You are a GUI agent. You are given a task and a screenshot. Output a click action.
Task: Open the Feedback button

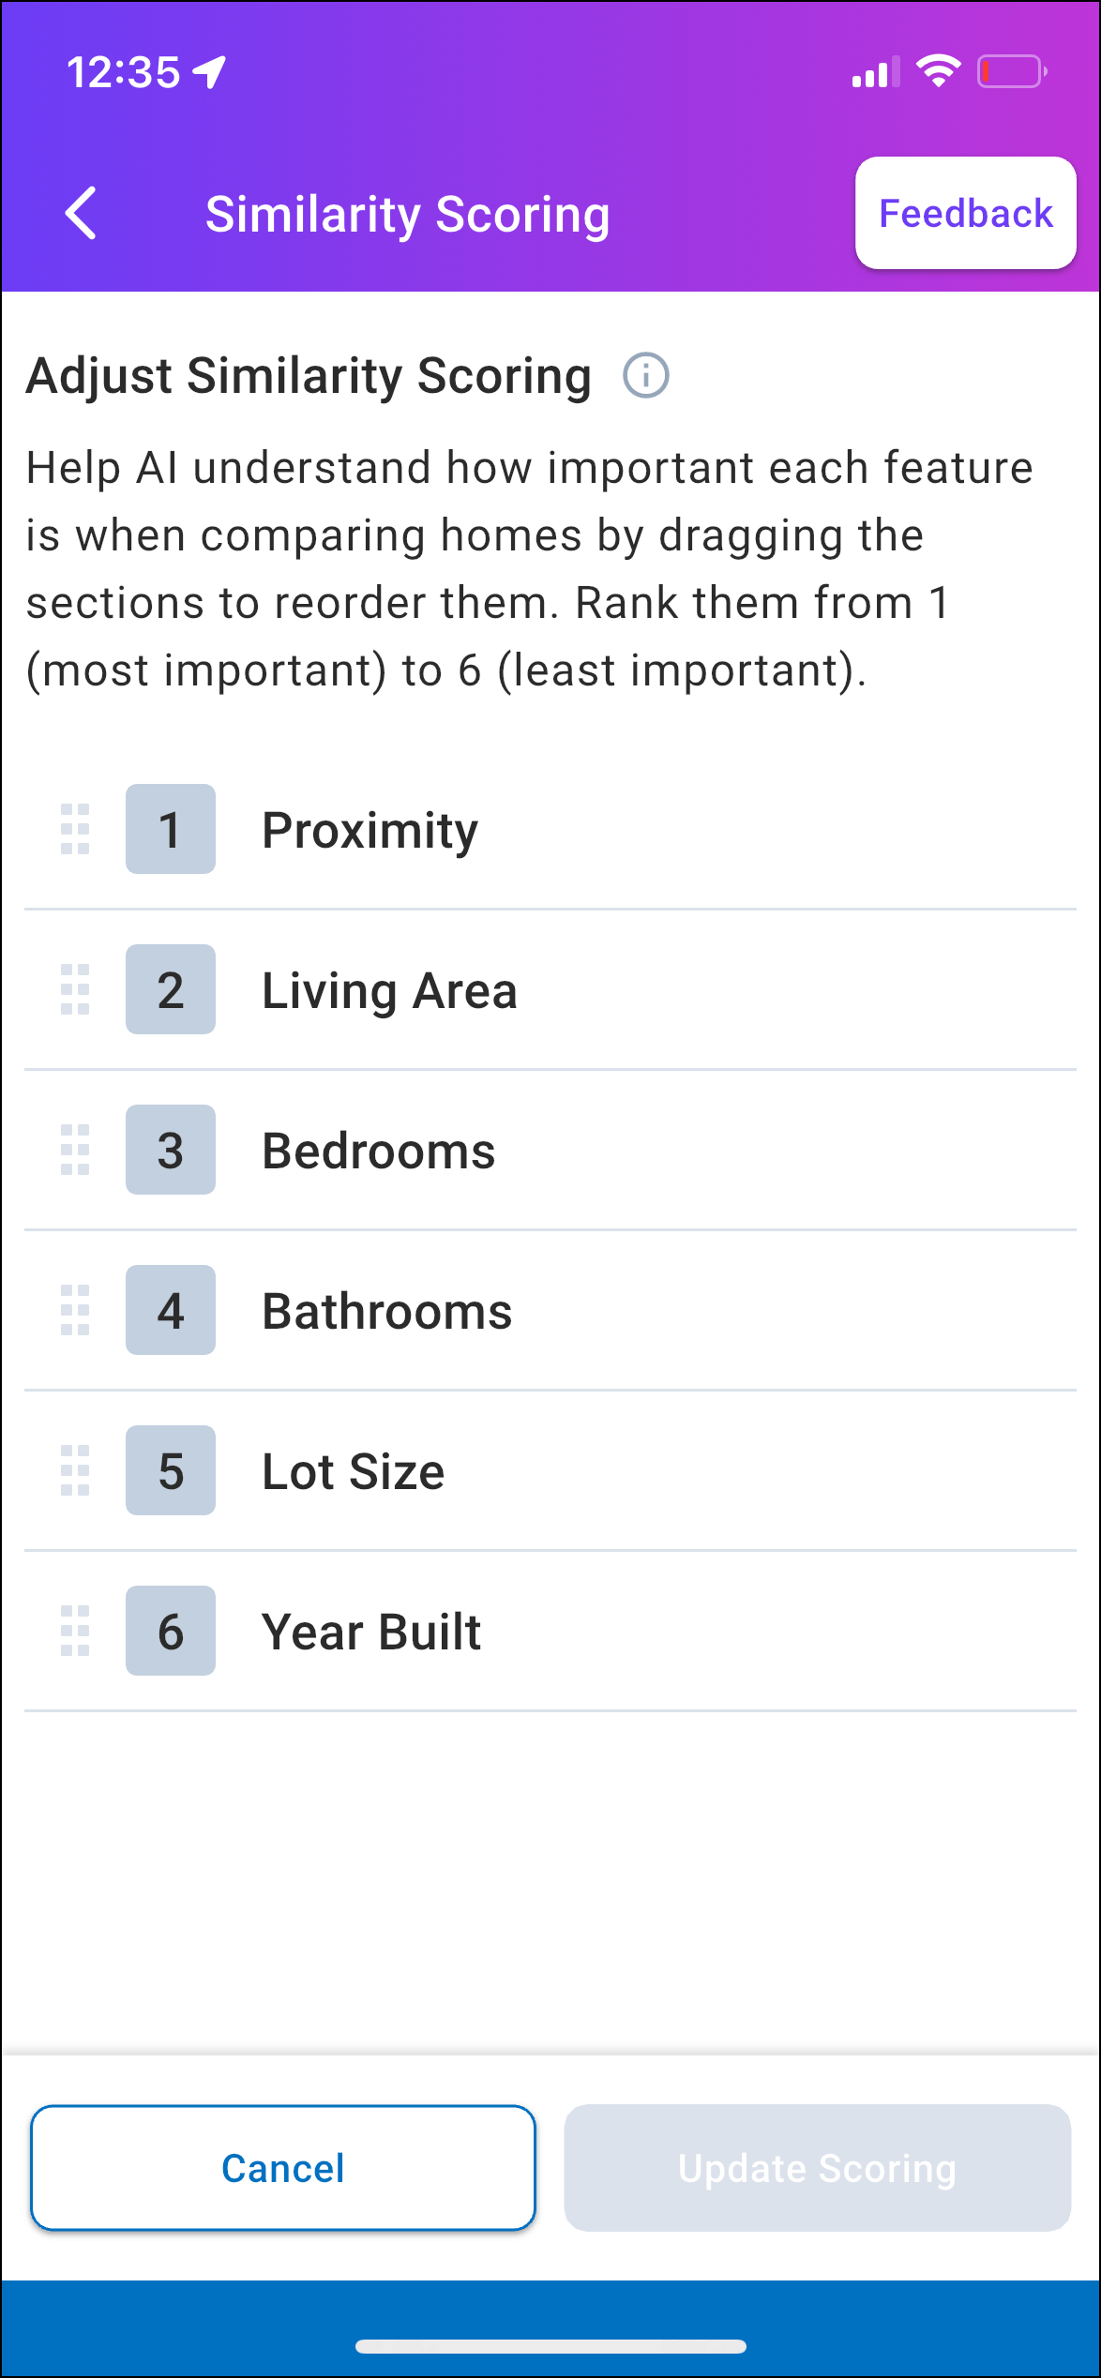pos(965,214)
